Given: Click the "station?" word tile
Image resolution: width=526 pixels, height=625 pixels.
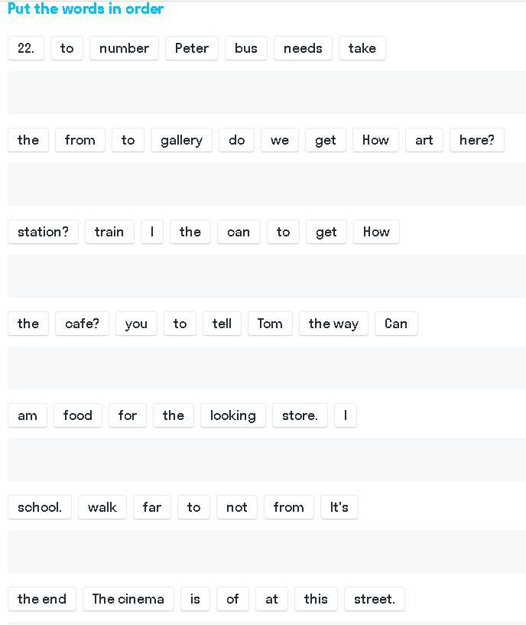Looking at the screenshot, I should (43, 232).
